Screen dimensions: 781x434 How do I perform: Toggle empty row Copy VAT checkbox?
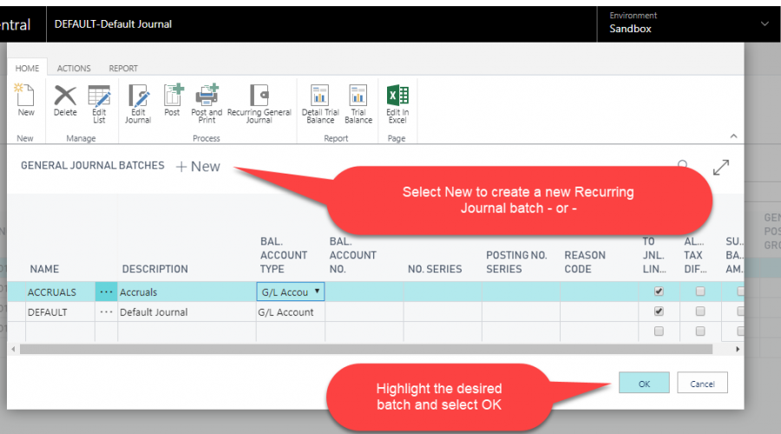(x=659, y=332)
